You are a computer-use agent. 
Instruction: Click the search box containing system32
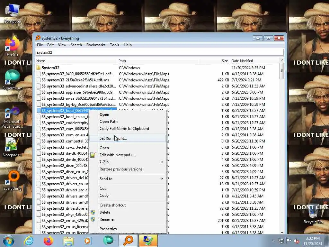coord(159,52)
